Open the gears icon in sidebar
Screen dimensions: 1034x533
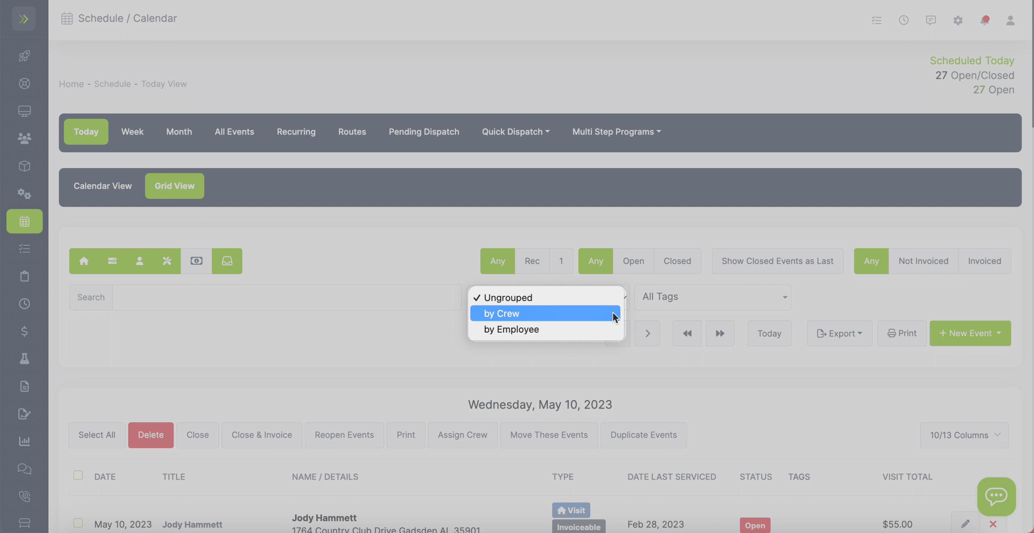(24, 194)
